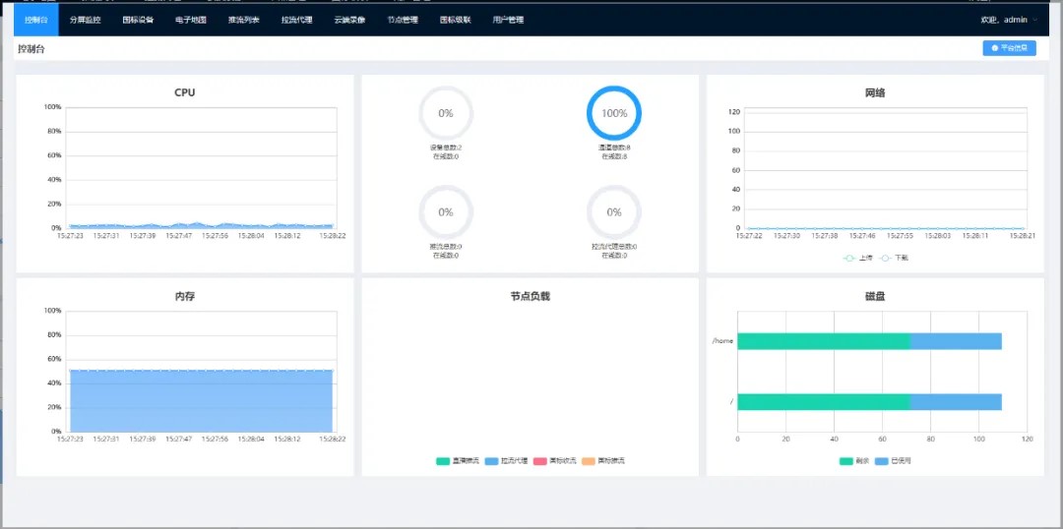This screenshot has width=1063, height=529.
Task: Toggle the 下载 series in network legend
Action: [894, 258]
